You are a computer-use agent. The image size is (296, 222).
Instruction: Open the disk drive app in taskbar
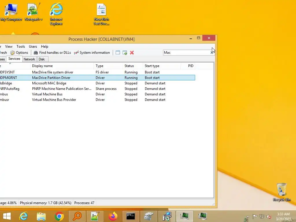(149, 216)
